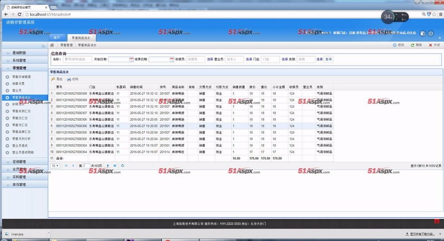Collapse the header with the small up-arrow icon

(440, 38)
